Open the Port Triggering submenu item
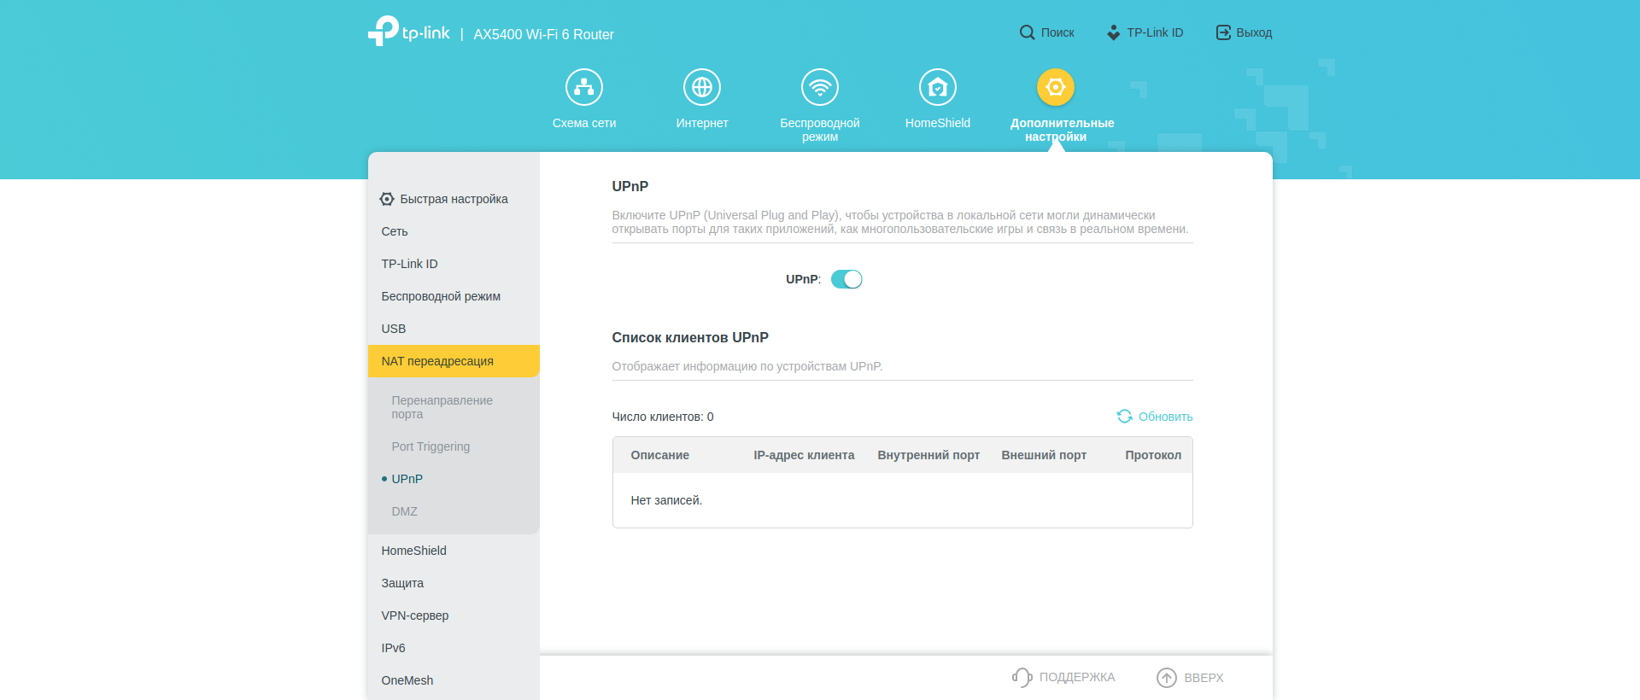1640x700 pixels. point(430,446)
